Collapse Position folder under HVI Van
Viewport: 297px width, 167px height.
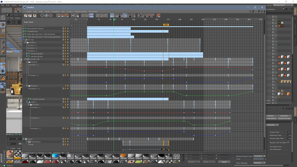(25, 43)
